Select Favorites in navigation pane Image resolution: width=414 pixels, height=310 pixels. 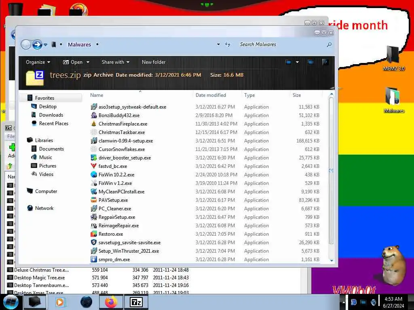click(44, 98)
